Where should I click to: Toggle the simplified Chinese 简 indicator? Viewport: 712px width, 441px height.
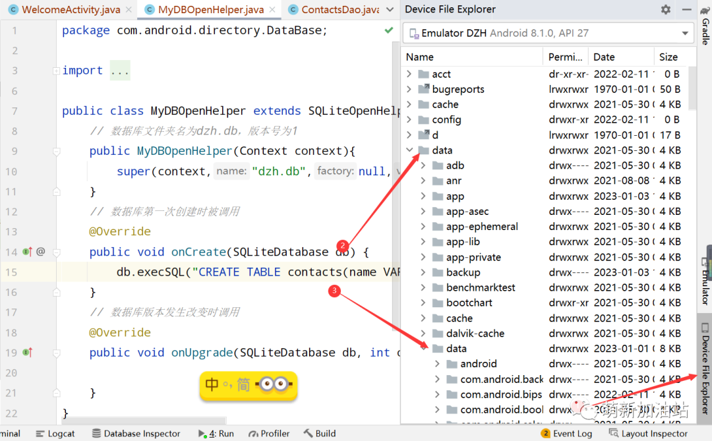[243, 385]
